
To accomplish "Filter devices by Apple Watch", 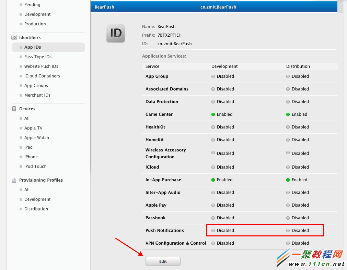I will point(36,138).
